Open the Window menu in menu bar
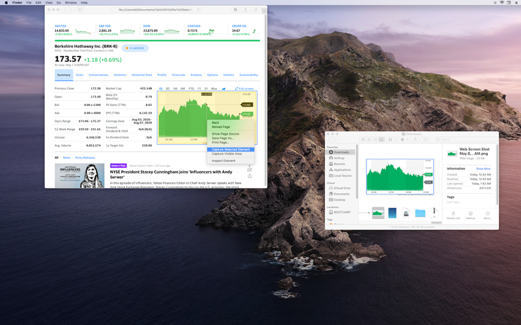This screenshot has height=325, width=521. [x=70, y=3]
